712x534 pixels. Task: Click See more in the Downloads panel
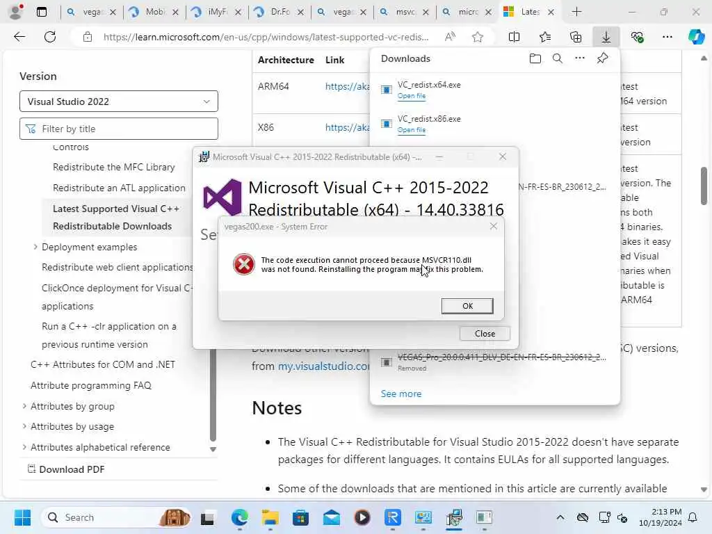tap(401, 394)
